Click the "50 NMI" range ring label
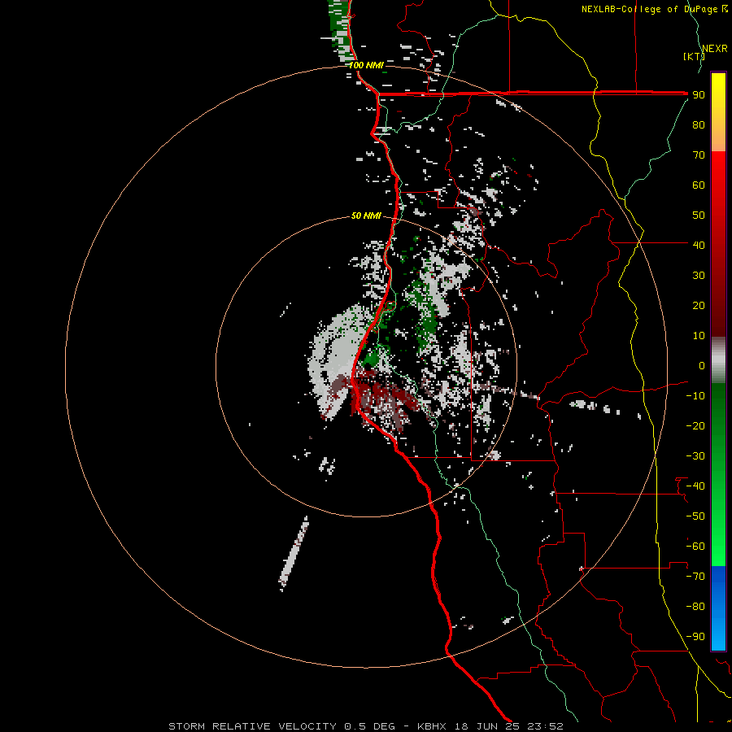Image resolution: width=732 pixels, height=732 pixels. (x=366, y=216)
